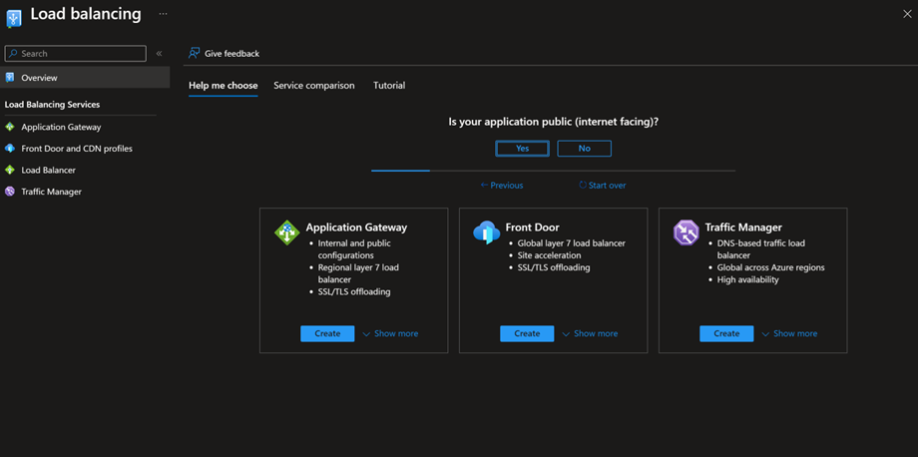The image size is (918, 457).
Task: Click Front Door card cloud icon
Action: pos(487,232)
